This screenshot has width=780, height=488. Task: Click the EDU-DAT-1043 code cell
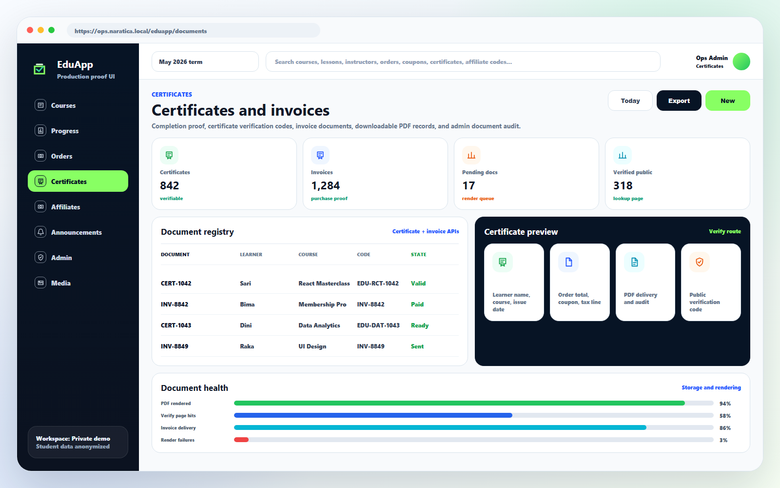coord(378,325)
